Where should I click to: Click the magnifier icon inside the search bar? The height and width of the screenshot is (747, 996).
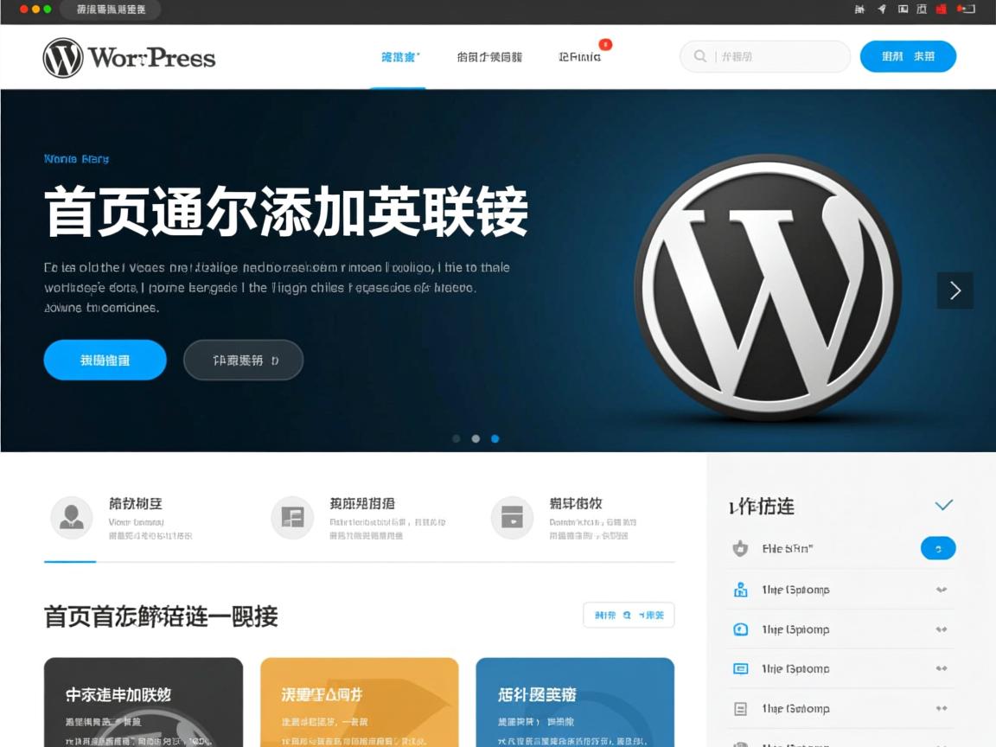(699, 56)
